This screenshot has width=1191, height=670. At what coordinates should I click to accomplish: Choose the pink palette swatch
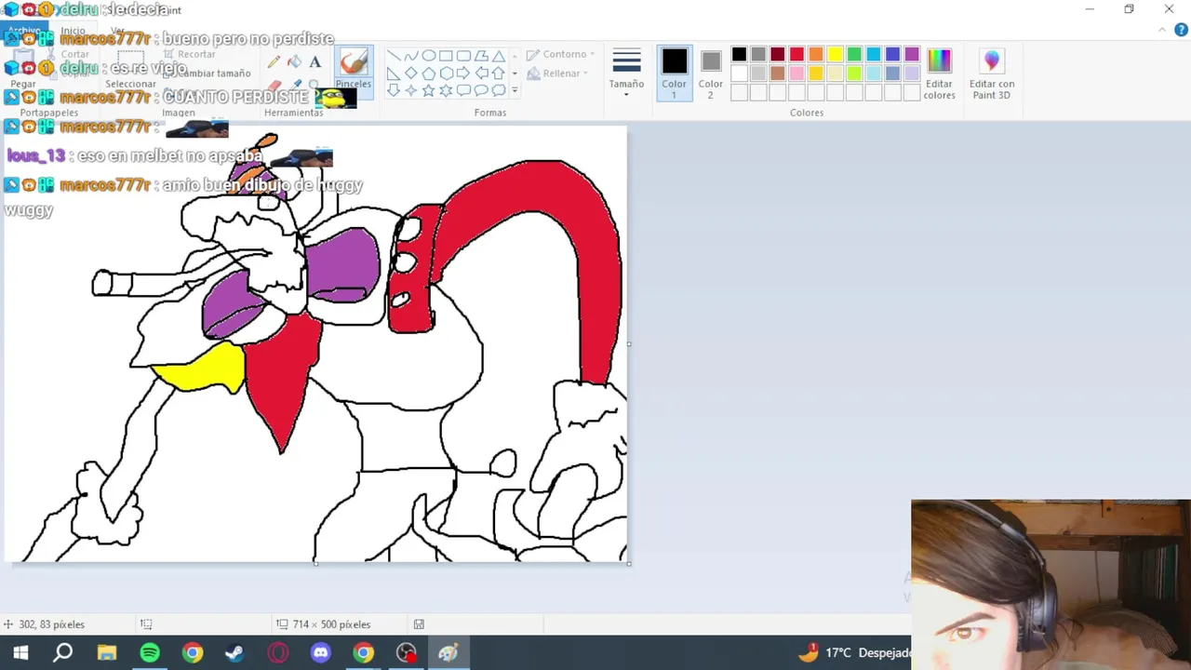(x=796, y=74)
